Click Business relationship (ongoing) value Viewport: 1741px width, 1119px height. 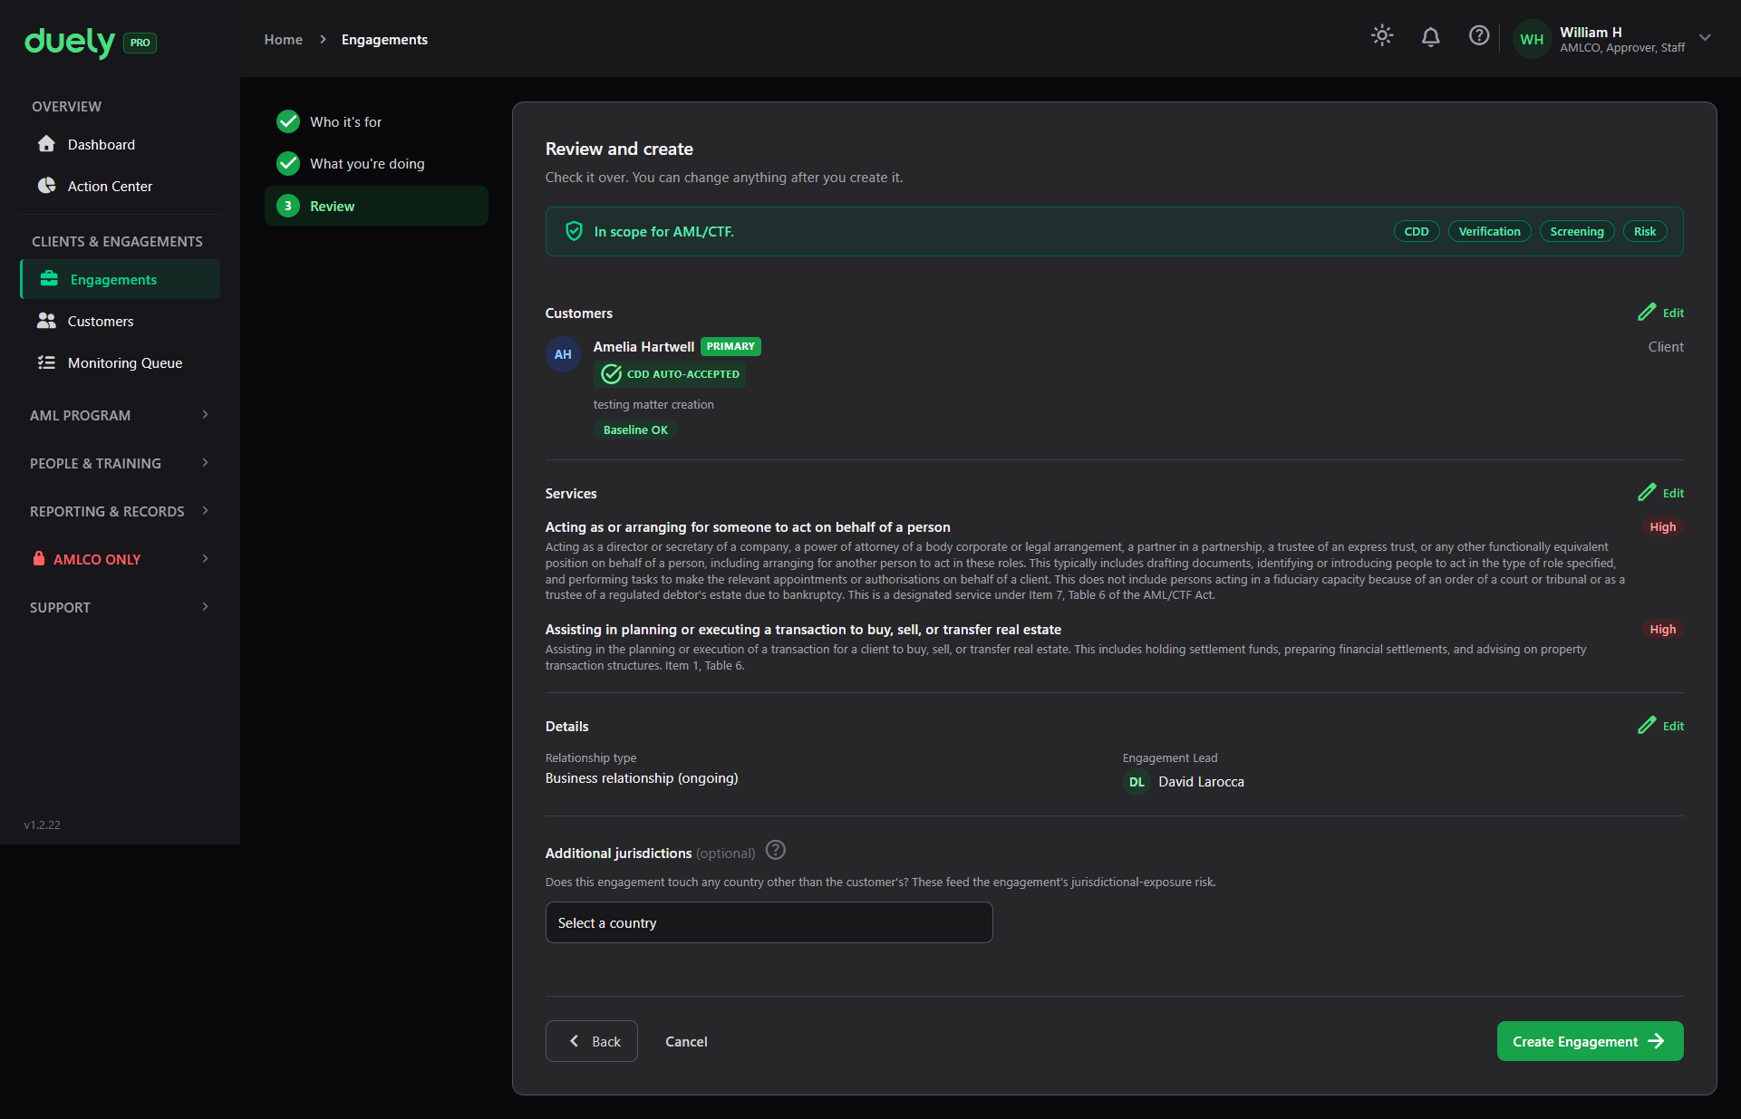(642, 778)
